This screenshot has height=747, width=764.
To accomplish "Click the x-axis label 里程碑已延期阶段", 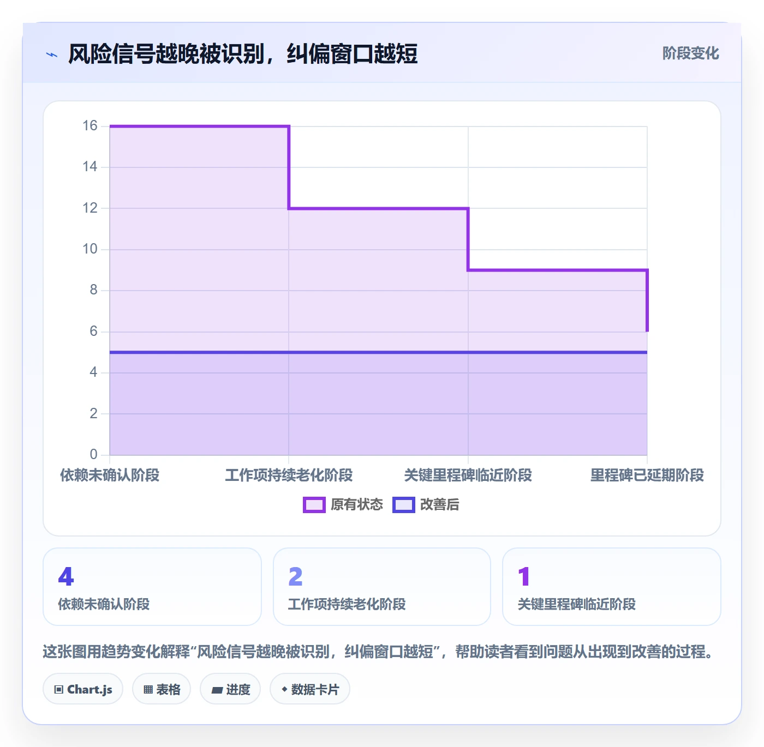I will 647,475.
